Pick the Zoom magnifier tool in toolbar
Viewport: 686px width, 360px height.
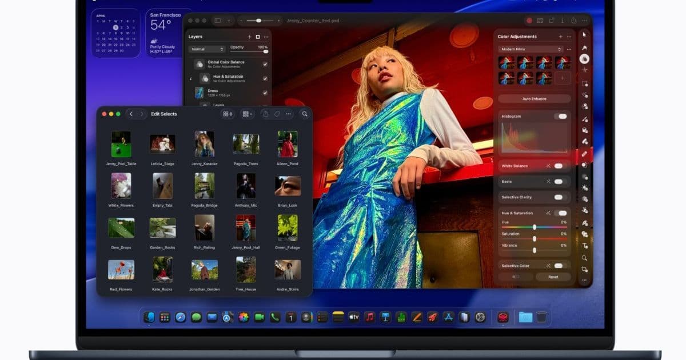pyautogui.click(x=584, y=258)
